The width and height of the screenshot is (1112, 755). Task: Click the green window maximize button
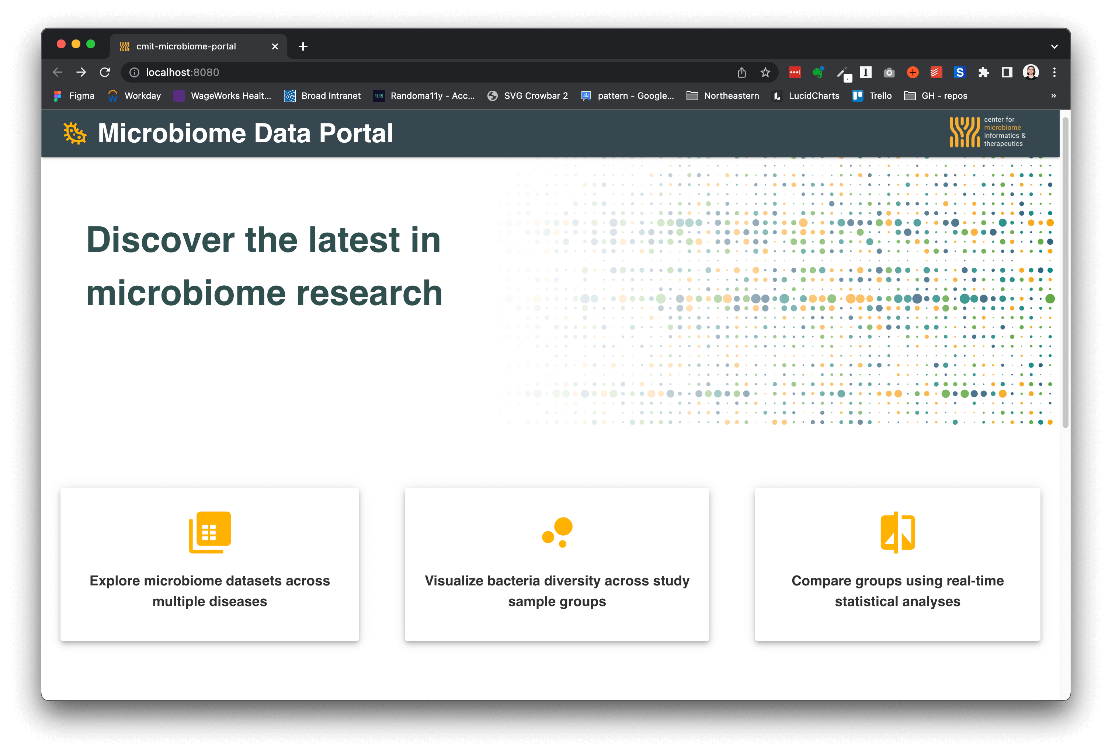(x=90, y=44)
